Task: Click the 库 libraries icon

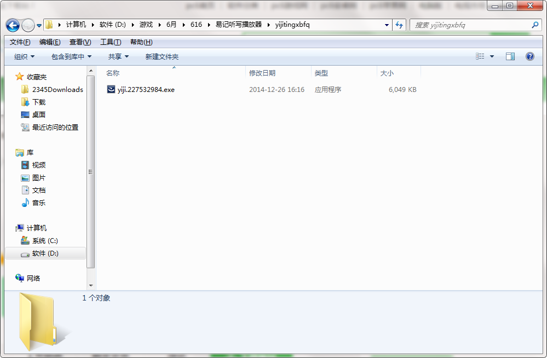Action: 20,153
